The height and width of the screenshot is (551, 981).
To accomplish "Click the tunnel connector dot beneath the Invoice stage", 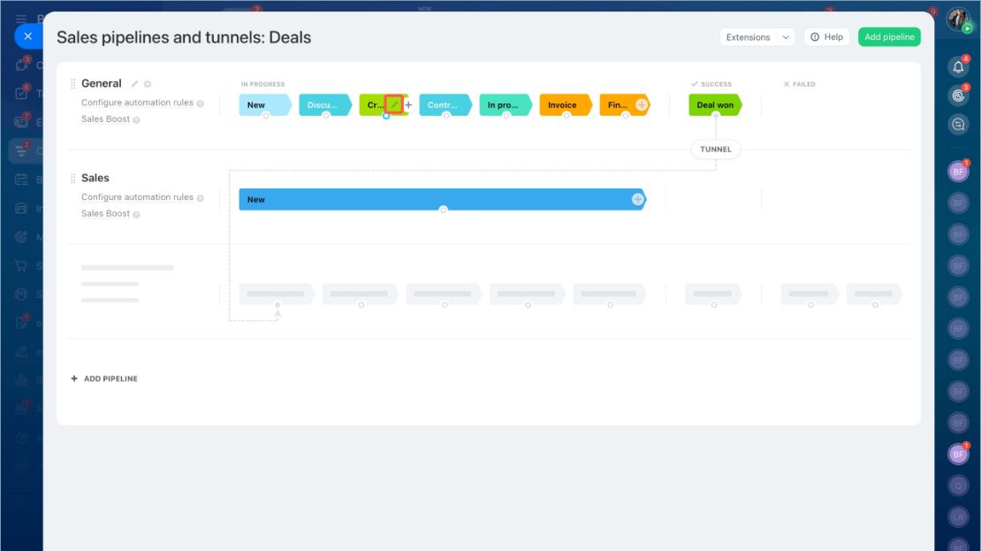I will click(567, 116).
